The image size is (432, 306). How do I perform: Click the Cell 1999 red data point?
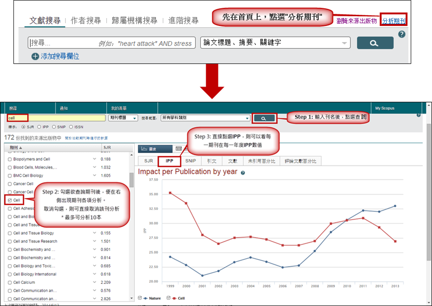(x=170, y=193)
